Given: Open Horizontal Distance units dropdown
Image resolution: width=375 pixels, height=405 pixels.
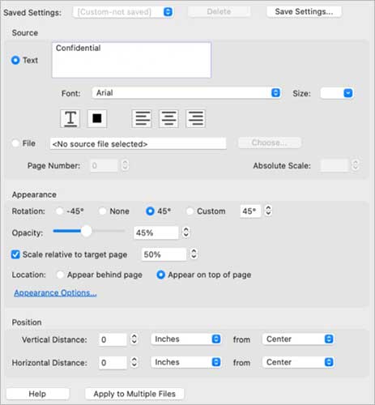Looking at the screenshot, I should (x=186, y=362).
